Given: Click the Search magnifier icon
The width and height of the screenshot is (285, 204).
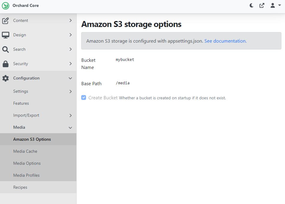Looking at the screenshot, I should pyautogui.click(x=5, y=49).
